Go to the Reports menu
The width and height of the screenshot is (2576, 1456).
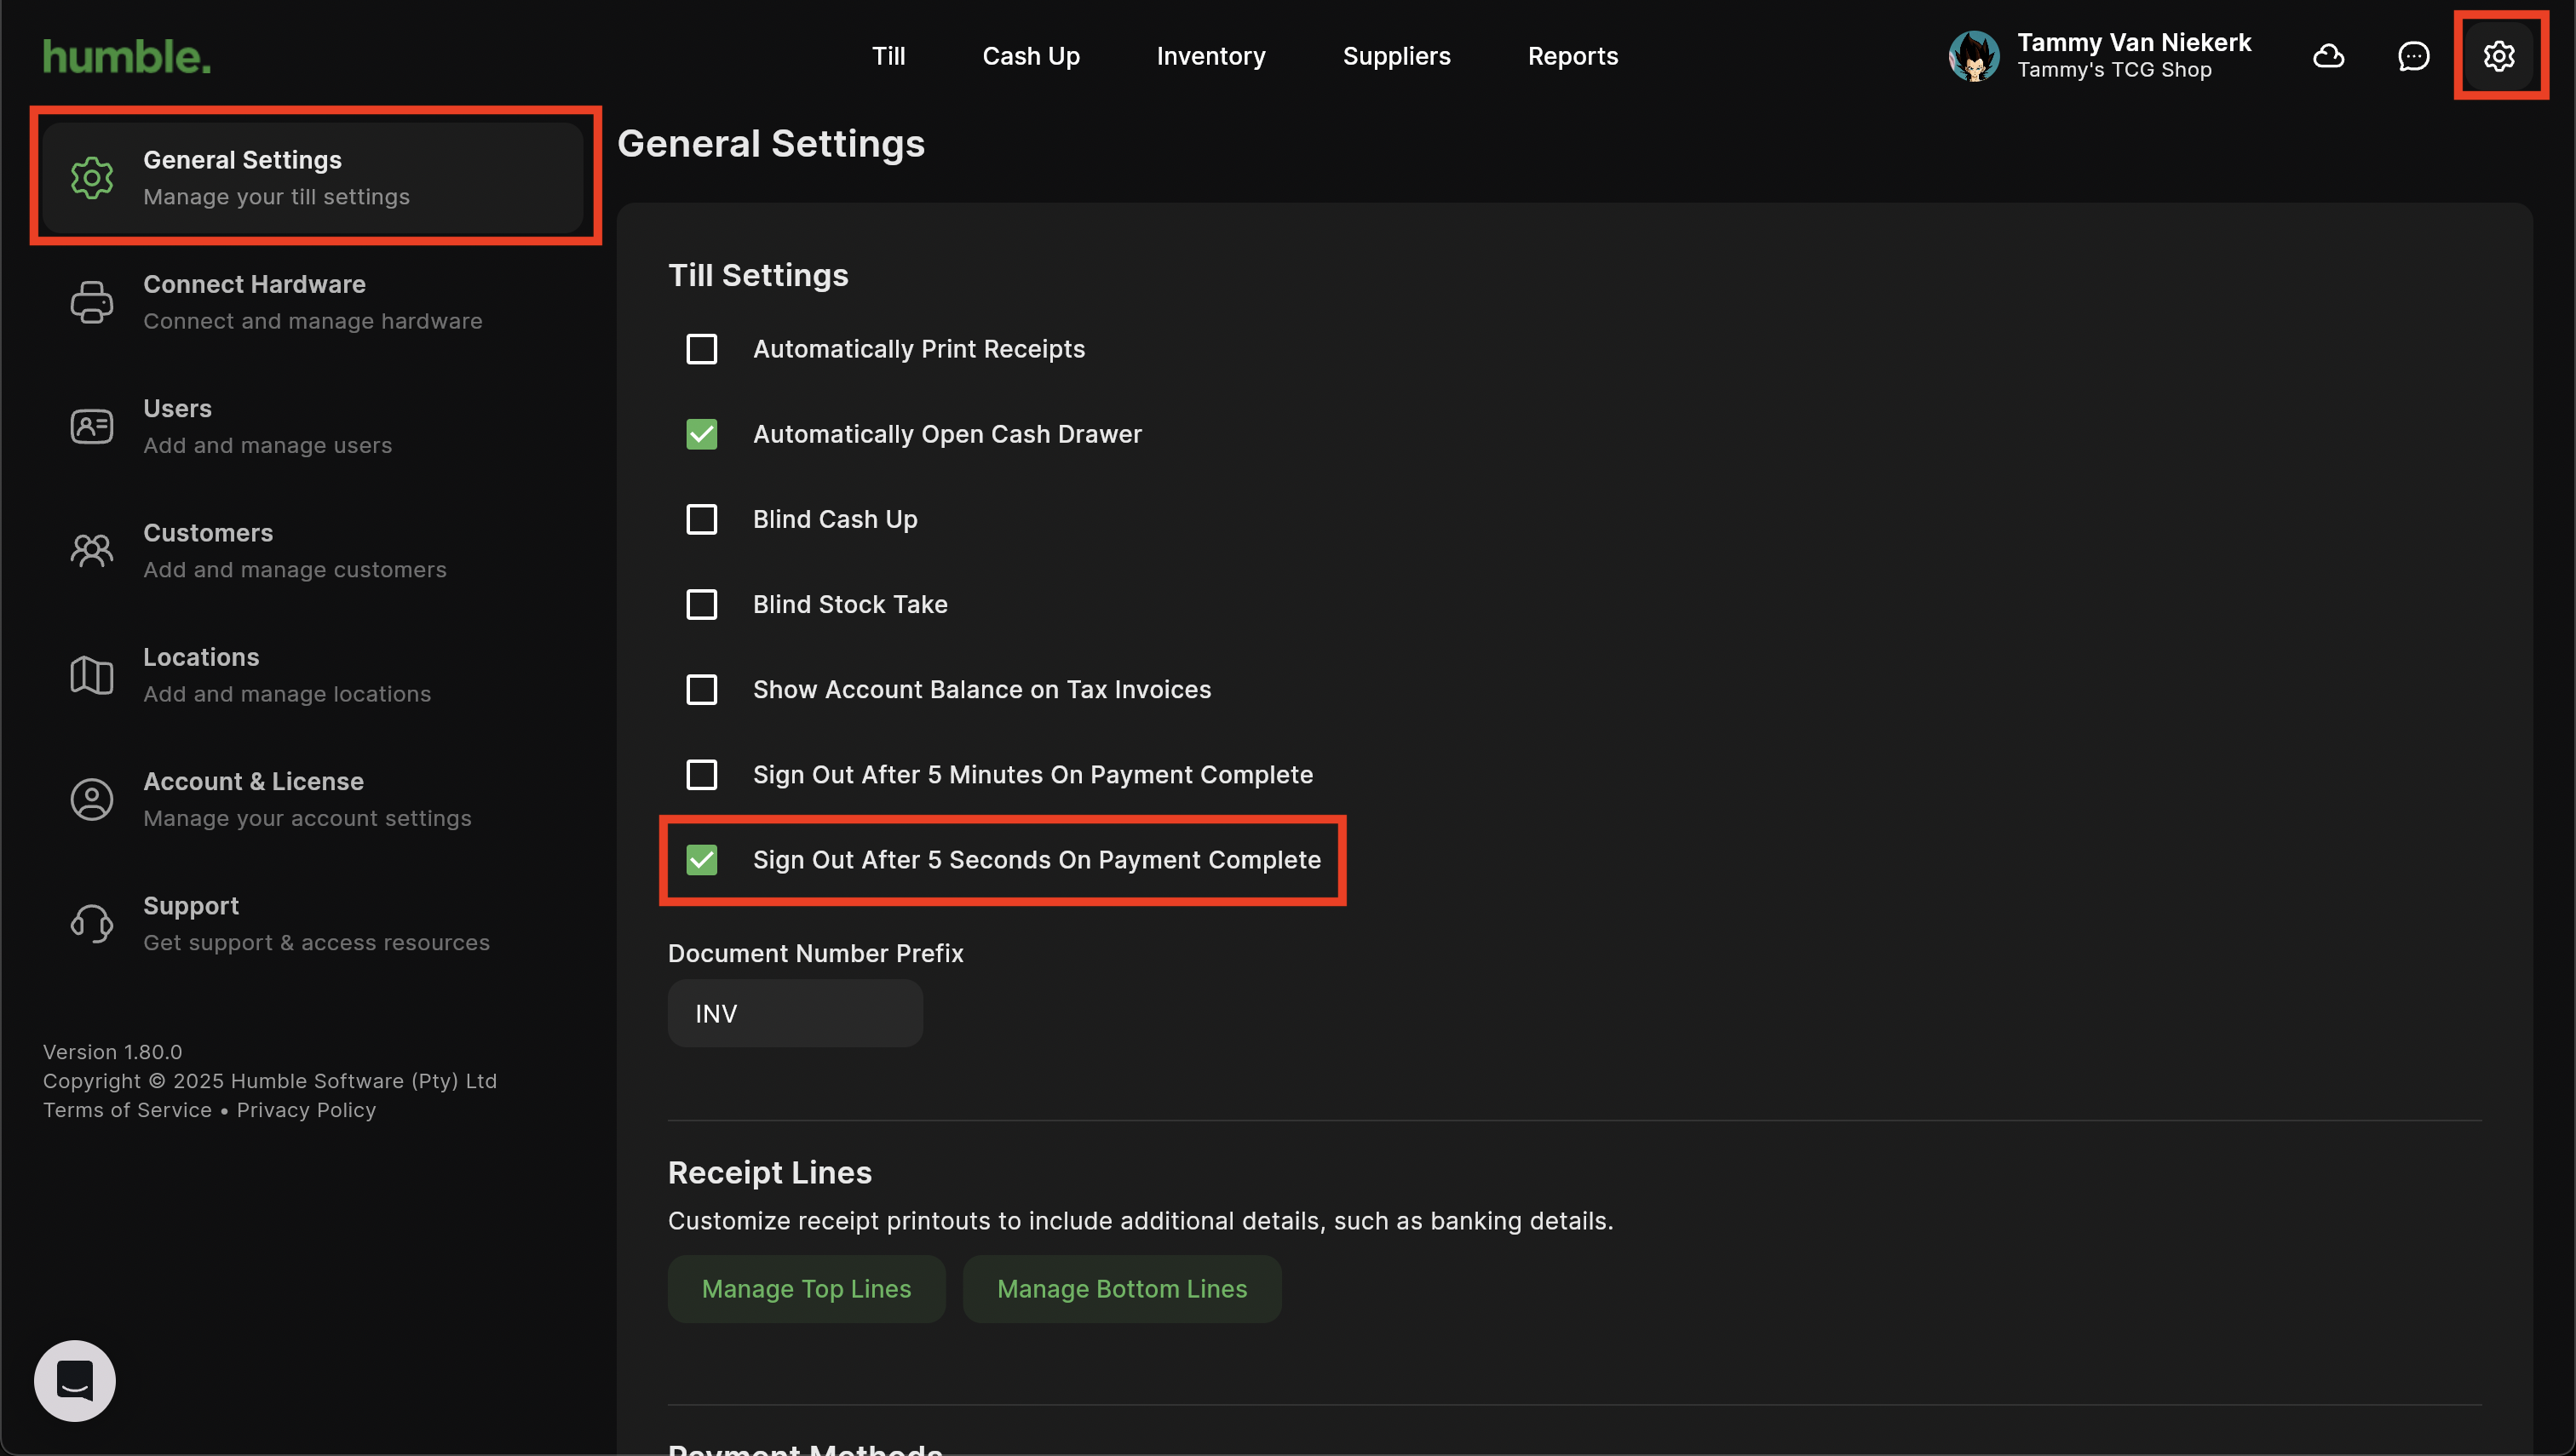point(1572,56)
